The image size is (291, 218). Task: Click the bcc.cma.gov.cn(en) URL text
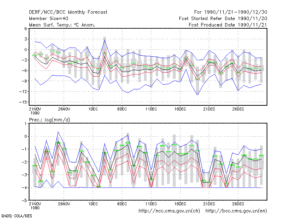pyautogui.click(x=236, y=211)
